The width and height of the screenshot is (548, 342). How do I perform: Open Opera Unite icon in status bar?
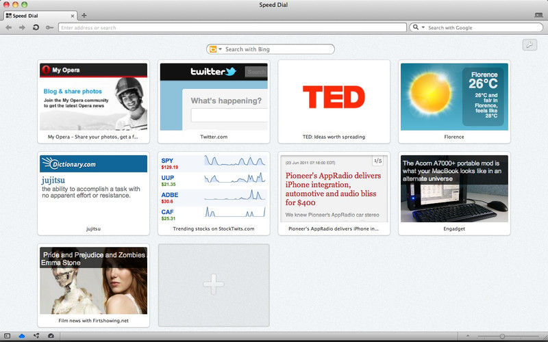pyautogui.click(x=36, y=336)
